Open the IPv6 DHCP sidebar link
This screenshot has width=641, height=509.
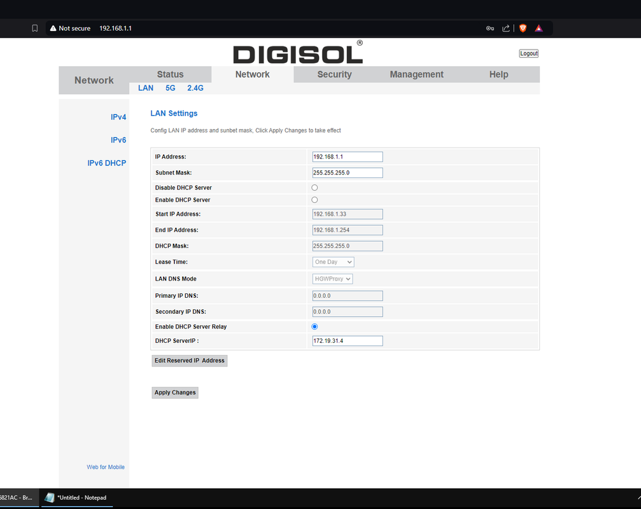click(x=106, y=164)
